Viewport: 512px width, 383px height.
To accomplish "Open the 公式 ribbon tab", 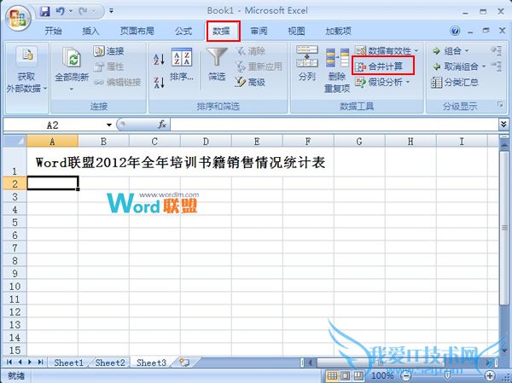I will (x=183, y=31).
